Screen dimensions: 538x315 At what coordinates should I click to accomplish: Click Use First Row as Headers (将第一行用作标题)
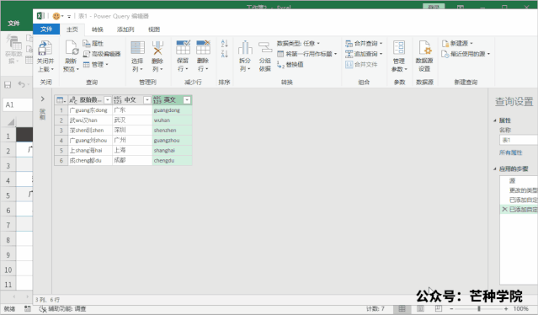click(x=307, y=54)
